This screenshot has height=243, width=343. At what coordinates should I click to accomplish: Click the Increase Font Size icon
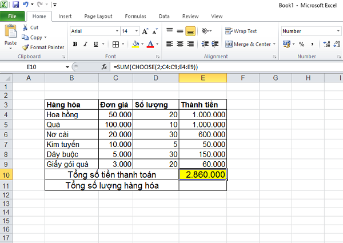tap(145, 31)
